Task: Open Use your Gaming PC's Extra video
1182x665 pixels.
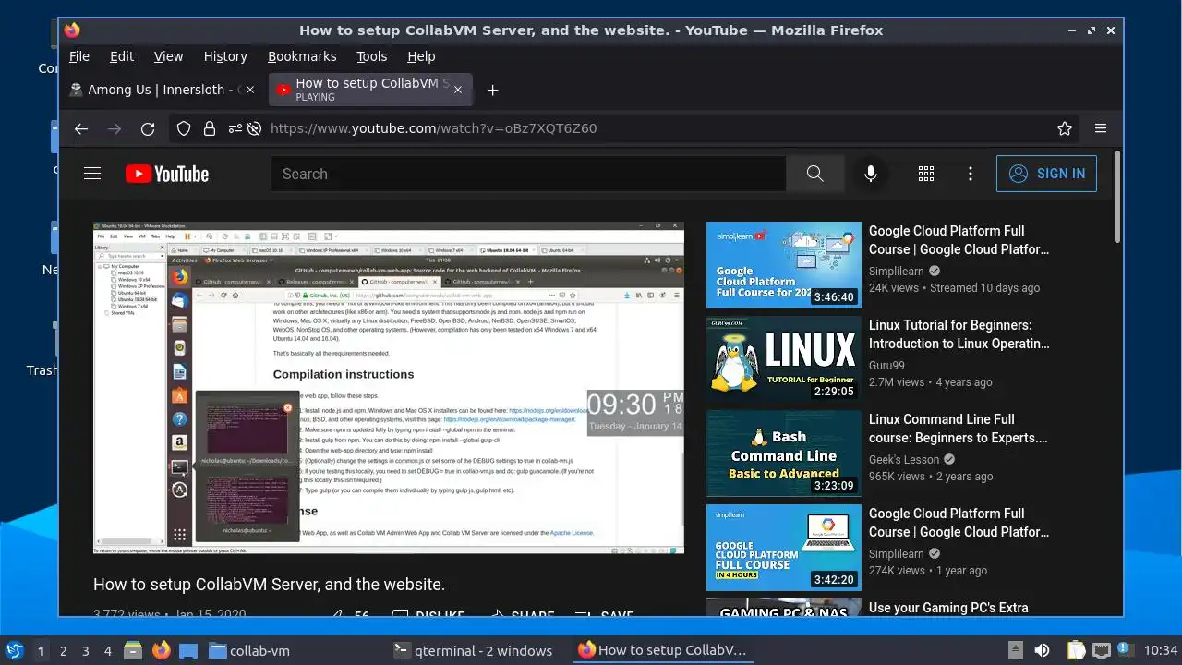Action: click(948, 608)
